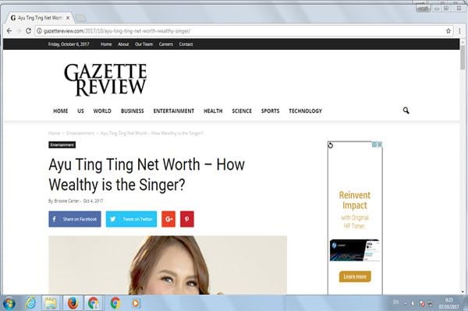Open the AdChoices info icon
The height and width of the screenshot is (311, 468).
click(x=374, y=144)
